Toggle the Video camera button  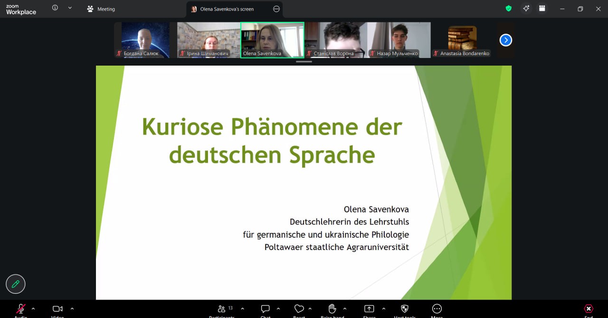pyautogui.click(x=57, y=309)
